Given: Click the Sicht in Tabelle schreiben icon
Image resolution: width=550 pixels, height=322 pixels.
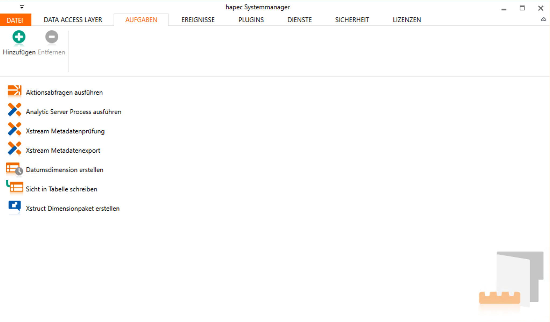Looking at the screenshot, I should click(14, 187).
